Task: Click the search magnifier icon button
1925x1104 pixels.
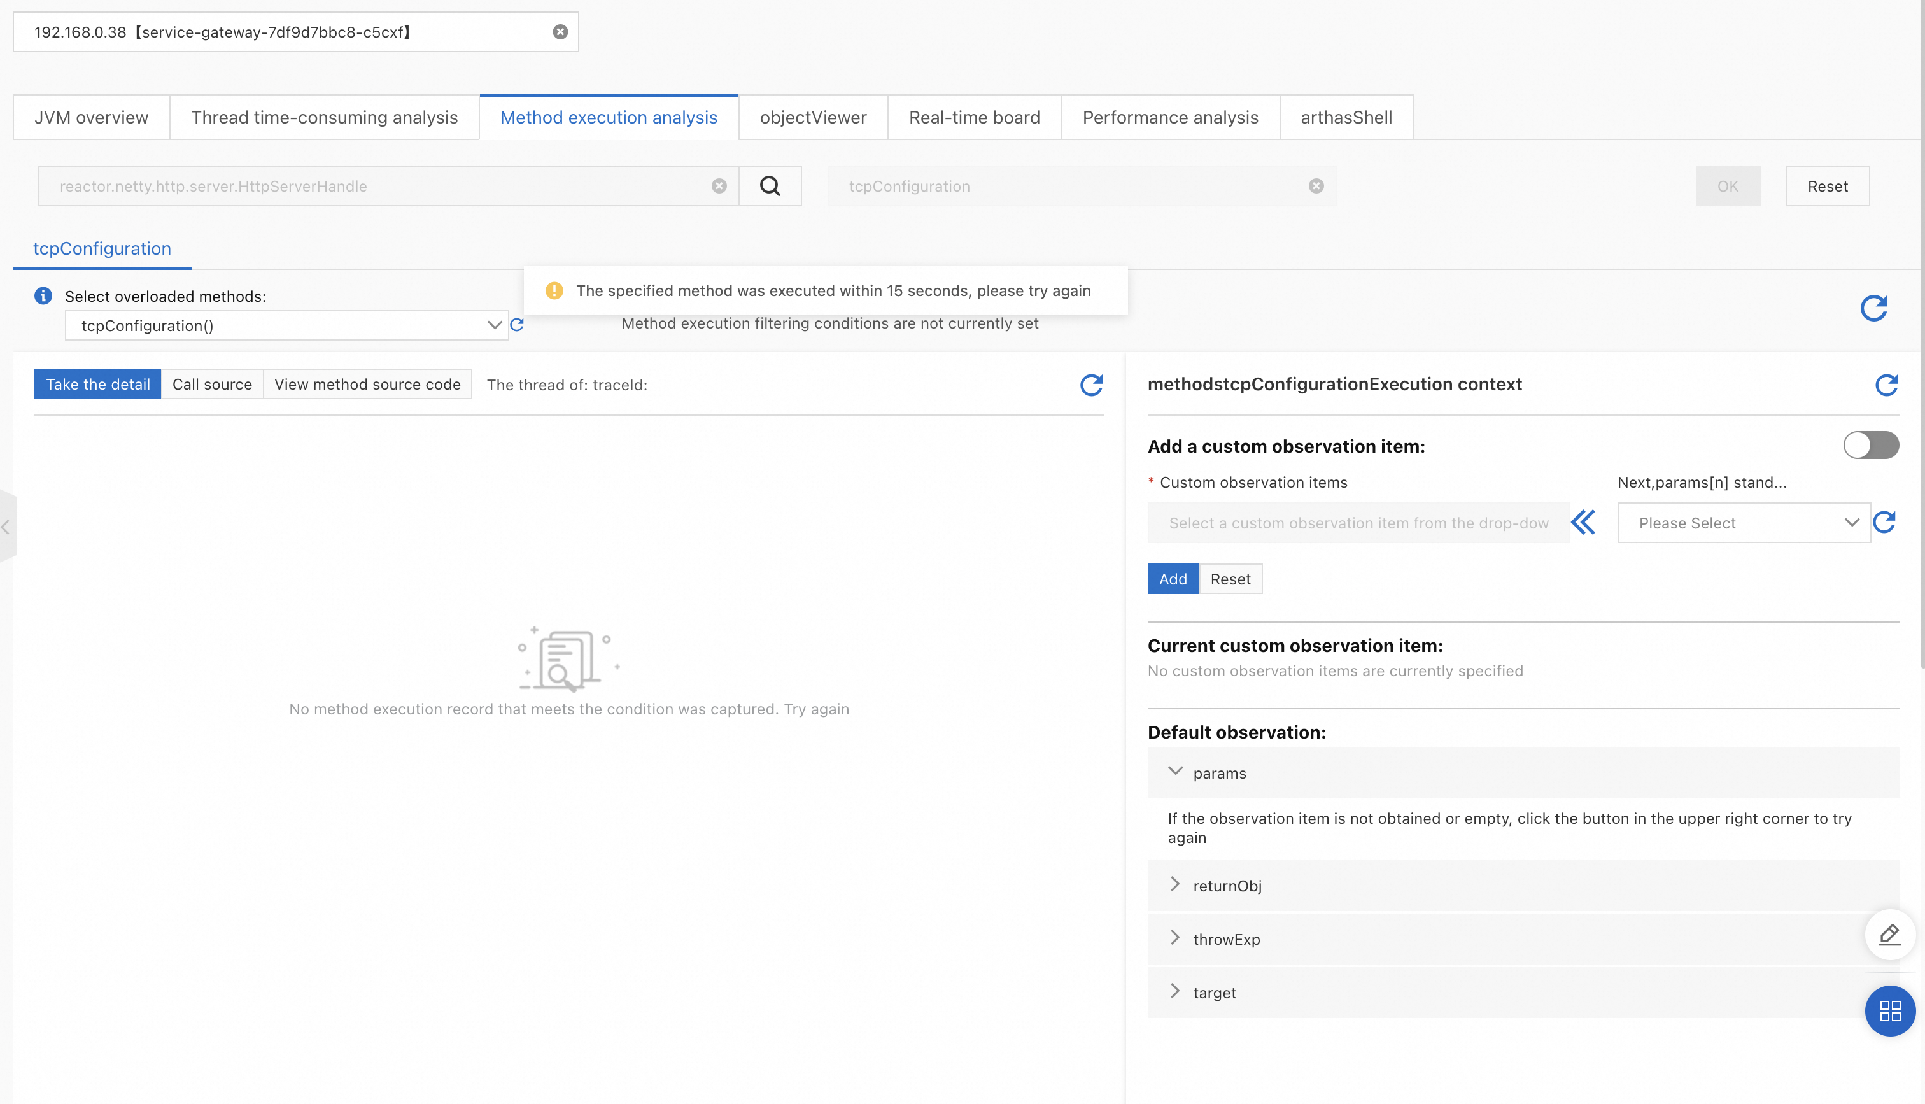Action: 769,186
